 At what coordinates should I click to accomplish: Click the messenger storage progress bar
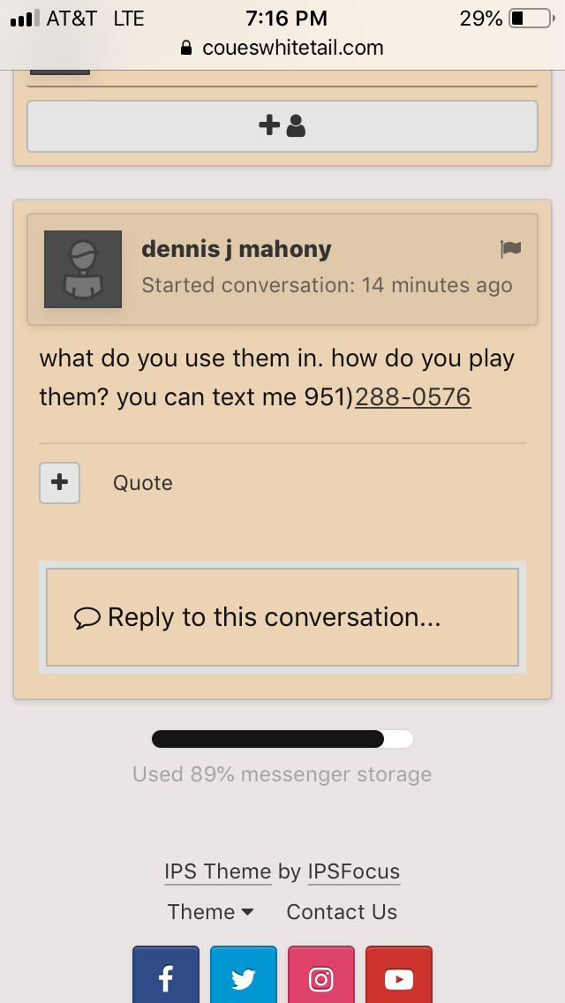click(282, 739)
